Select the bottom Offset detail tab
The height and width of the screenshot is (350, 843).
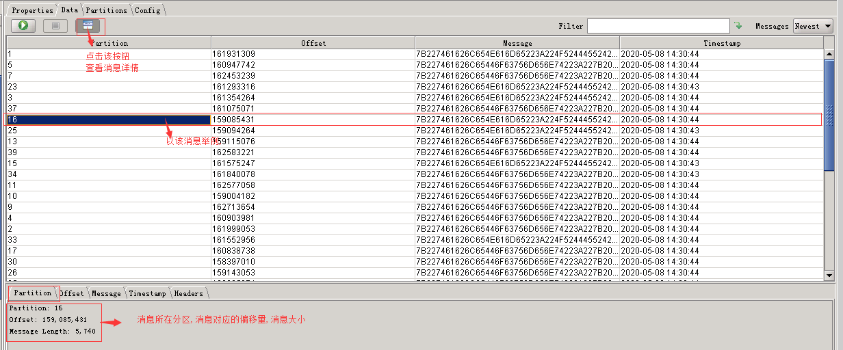click(71, 293)
